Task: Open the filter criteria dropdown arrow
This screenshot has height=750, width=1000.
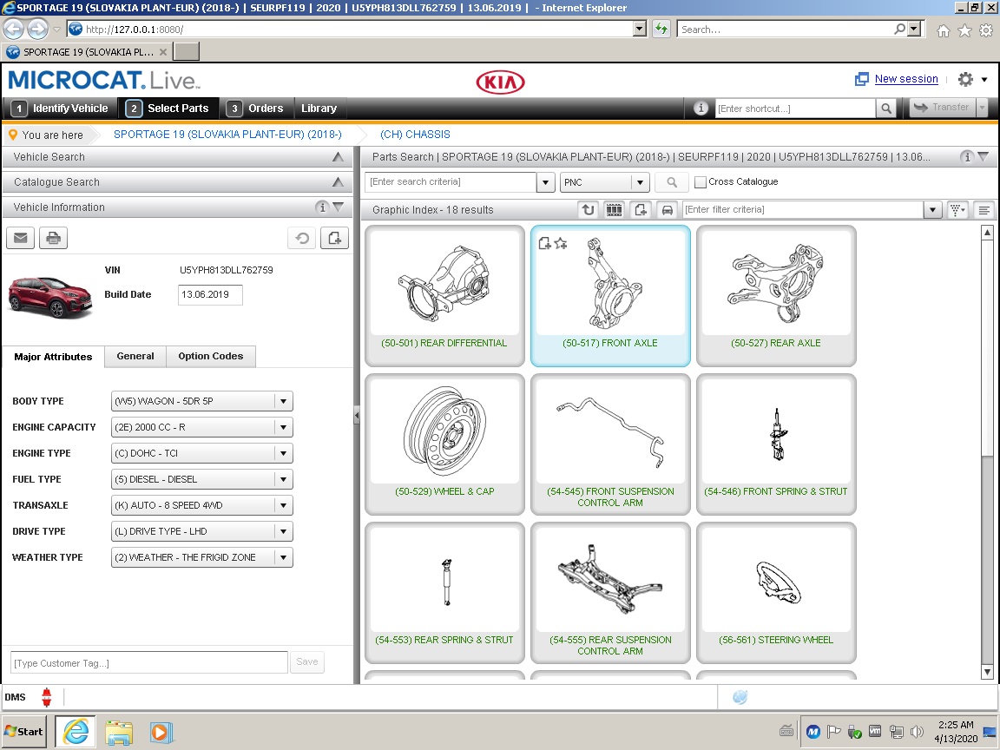Action: pos(932,210)
